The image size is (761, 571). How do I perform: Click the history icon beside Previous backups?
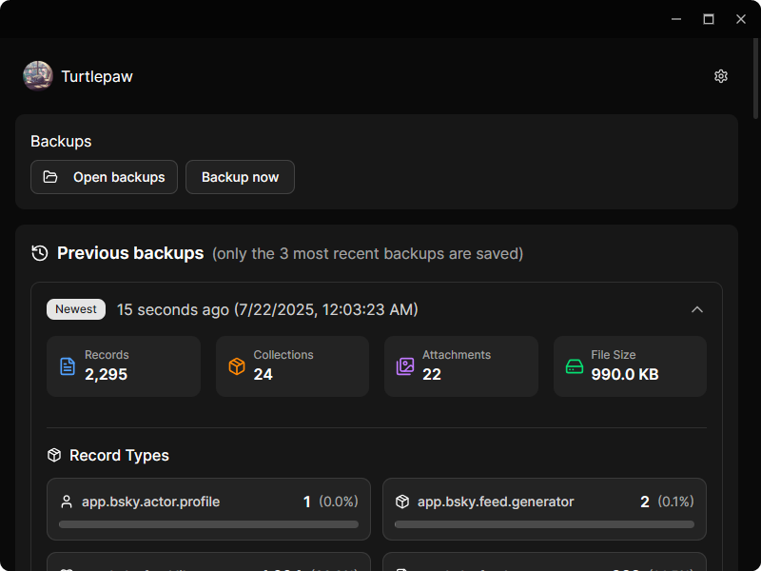(40, 253)
